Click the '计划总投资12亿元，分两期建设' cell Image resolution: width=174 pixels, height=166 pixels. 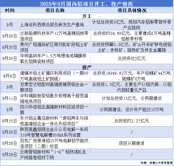pos(132,98)
